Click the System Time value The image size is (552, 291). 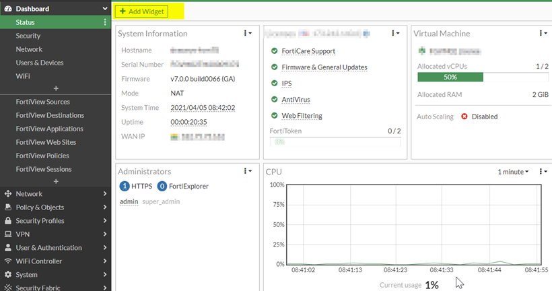(203, 108)
